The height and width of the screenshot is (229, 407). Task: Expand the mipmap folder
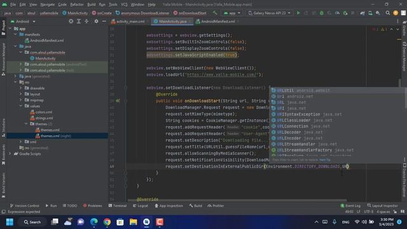(x=21, y=101)
